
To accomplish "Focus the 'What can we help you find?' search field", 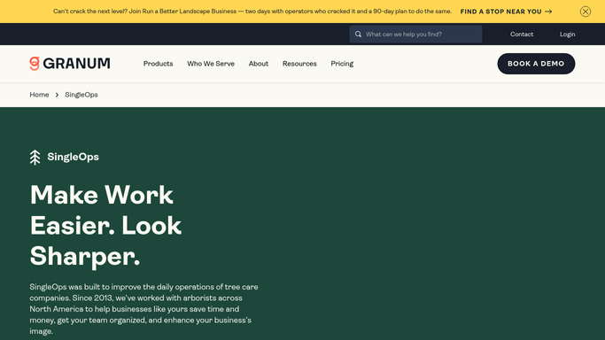I will pyautogui.click(x=415, y=35).
